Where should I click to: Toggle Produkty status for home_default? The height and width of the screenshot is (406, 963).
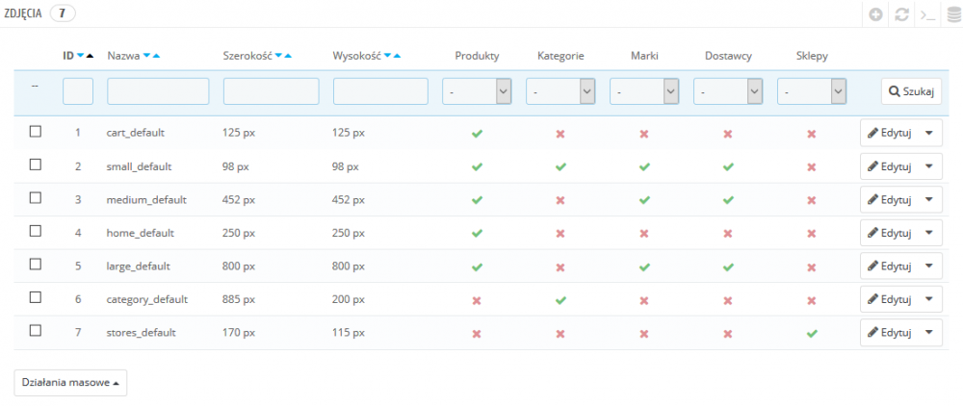tap(477, 233)
